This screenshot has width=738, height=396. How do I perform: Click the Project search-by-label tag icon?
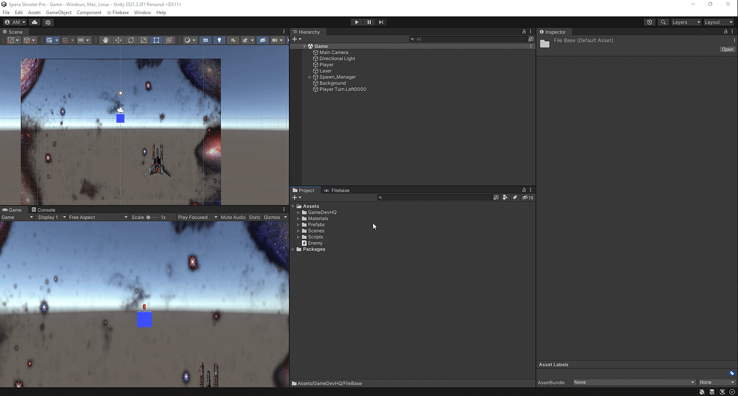[x=515, y=198]
